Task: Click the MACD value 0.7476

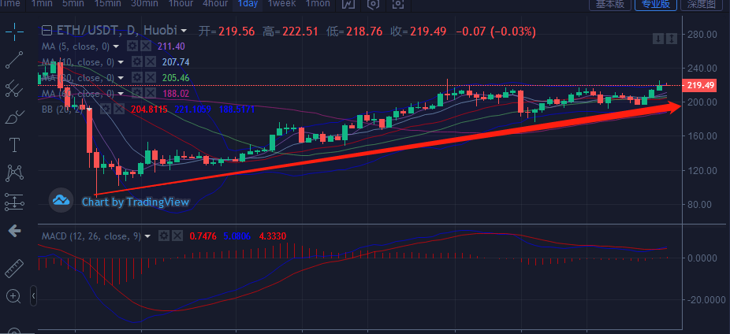Action: pyautogui.click(x=203, y=236)
